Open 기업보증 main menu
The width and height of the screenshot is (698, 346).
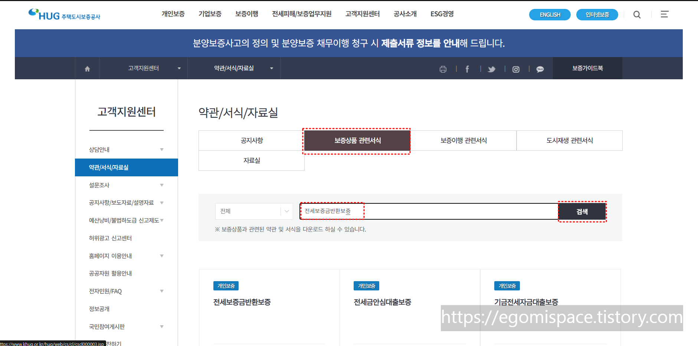210,14
